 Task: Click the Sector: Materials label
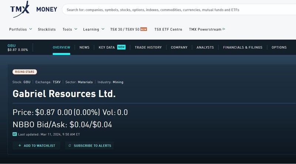pos(79,82)
